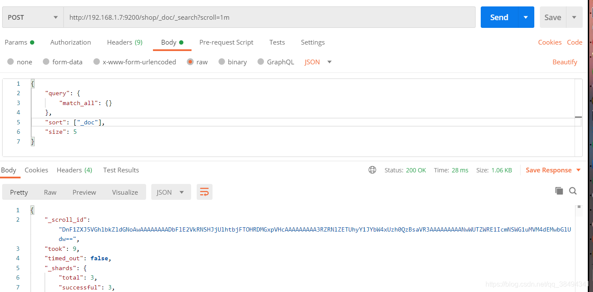
Task: Choose x-www-form-urlencoded body type
Action: tap(96, 62)
